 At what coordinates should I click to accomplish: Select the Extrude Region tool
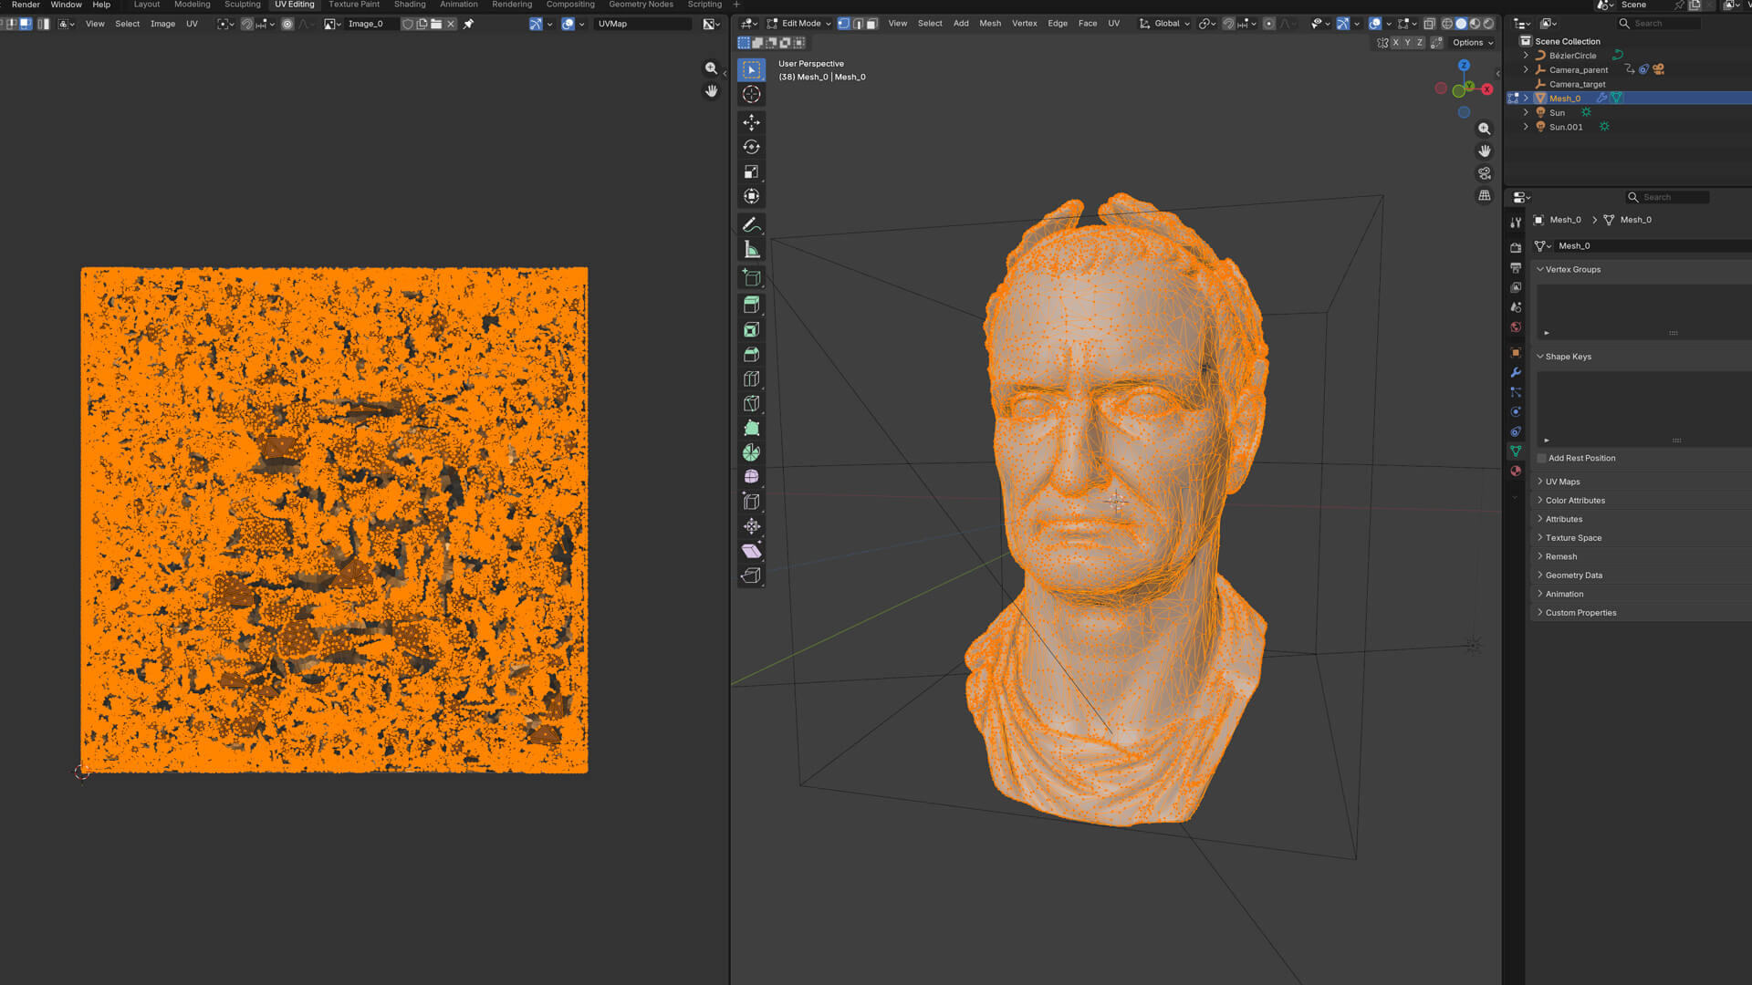[x=751, y=305]
